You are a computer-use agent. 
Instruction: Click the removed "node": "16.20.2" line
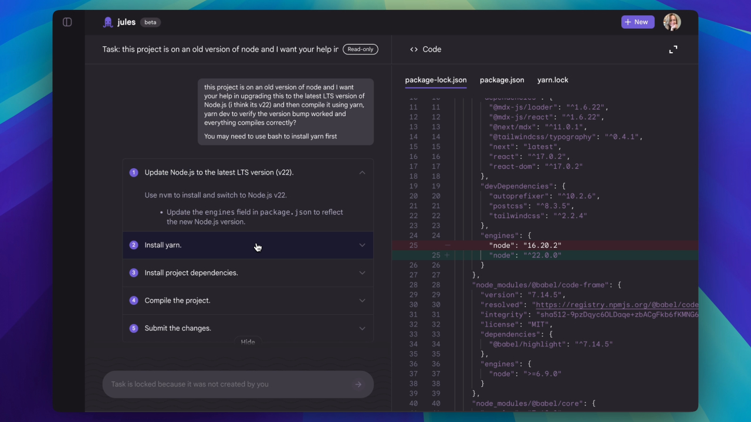tap(545, 246)
